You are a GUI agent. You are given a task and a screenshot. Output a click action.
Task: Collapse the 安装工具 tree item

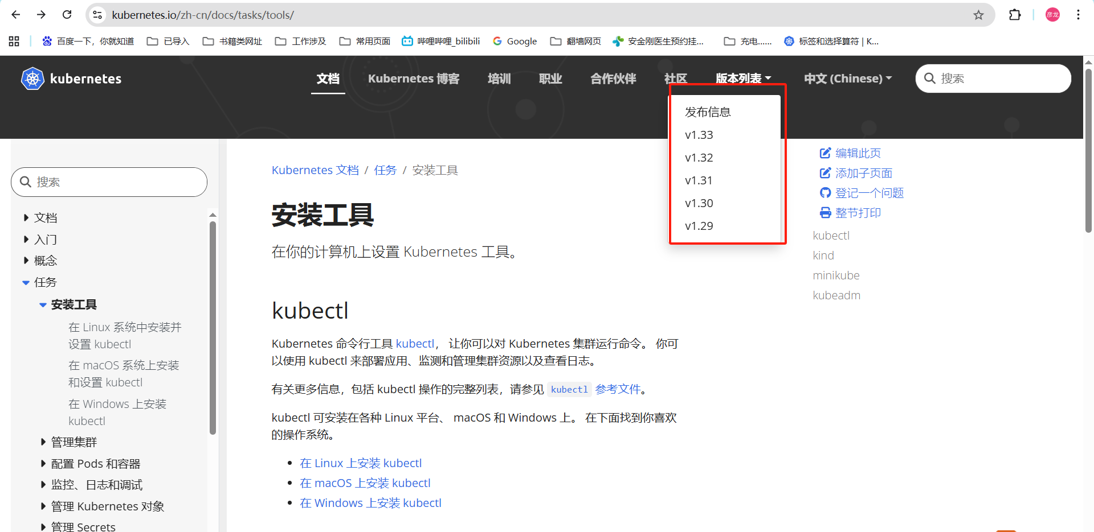click(x=43, y=305)
